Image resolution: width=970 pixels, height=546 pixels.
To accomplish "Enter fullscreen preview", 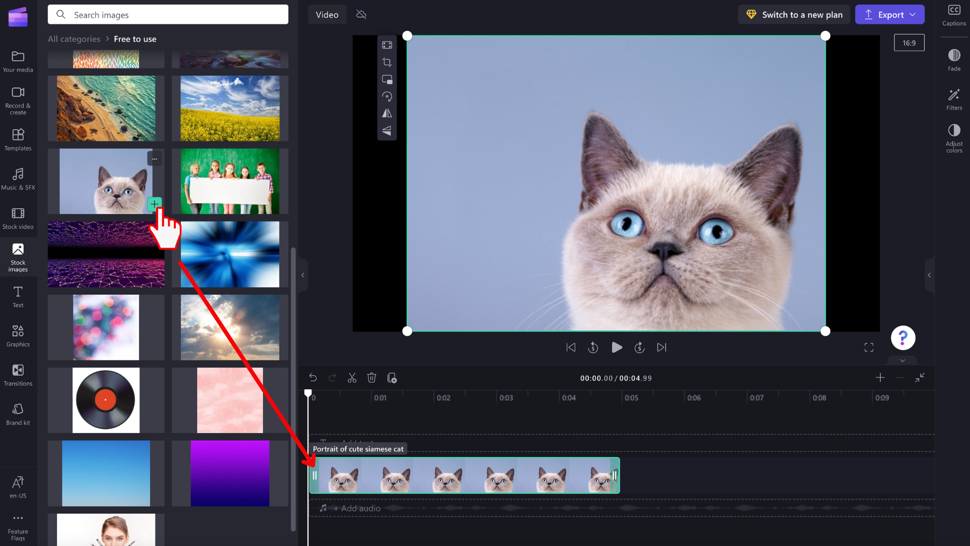I will coord(869,347).
